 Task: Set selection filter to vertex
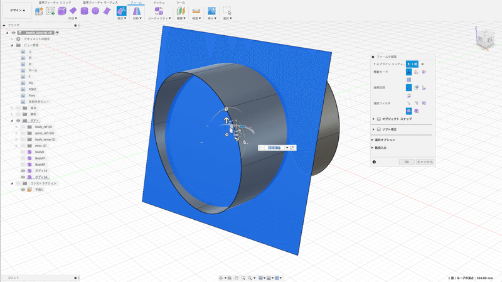tap(409, 103)
